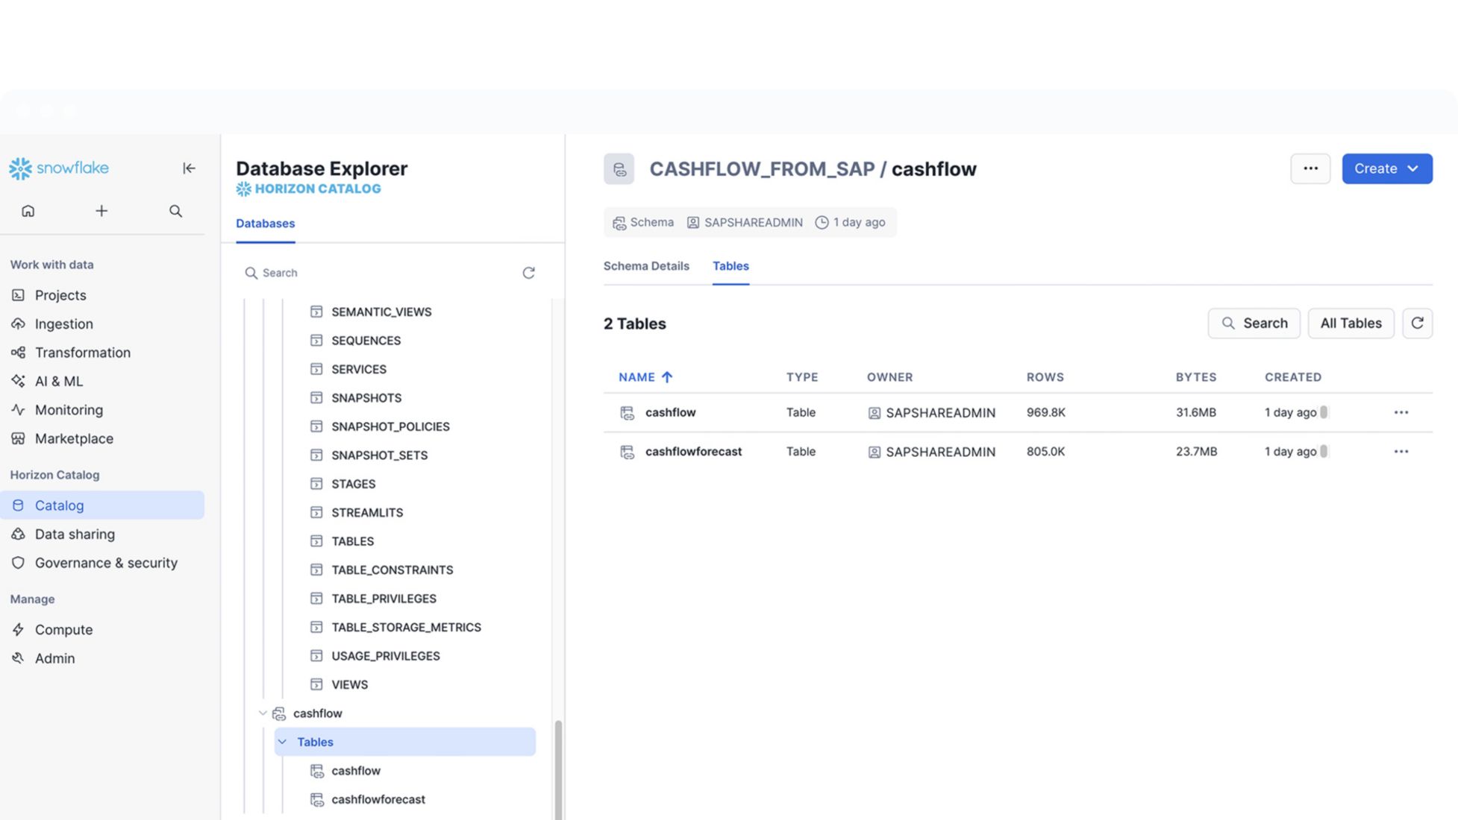Screen dimensions: 1458x820
Task: Switch to the Schema Details tab
Action: [x=646, y=266]
